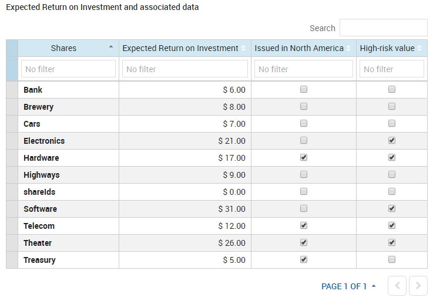
Task: Go to the previous page arrow
Action: pos(397,286)
